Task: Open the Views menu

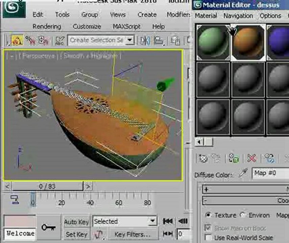Action: [118, 15]
